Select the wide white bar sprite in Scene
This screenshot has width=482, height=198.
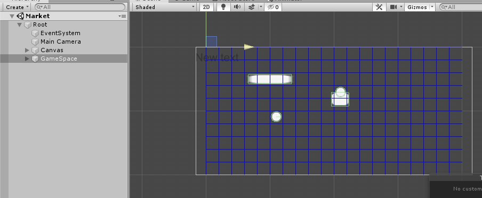pos(270,79)
